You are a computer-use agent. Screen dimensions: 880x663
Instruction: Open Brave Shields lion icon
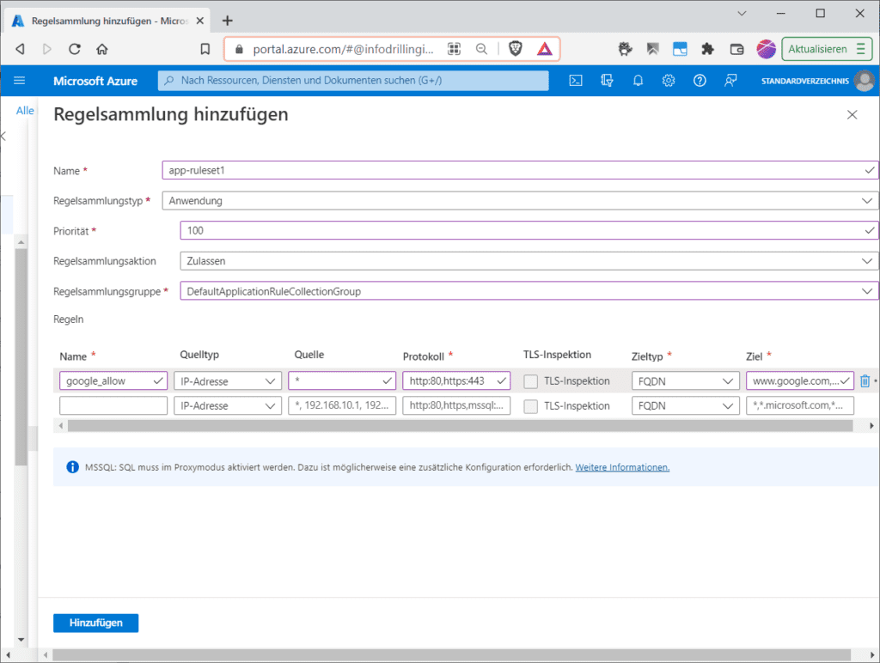516,49
